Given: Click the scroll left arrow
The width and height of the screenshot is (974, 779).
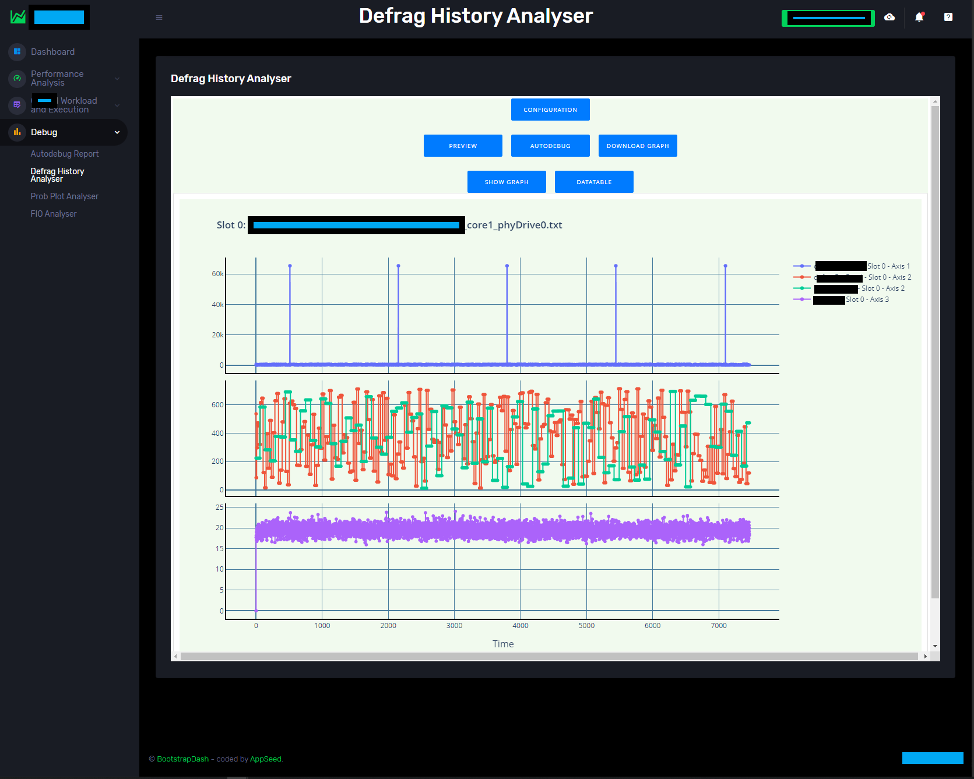Looking at the screenshot, I should [175, 656].
